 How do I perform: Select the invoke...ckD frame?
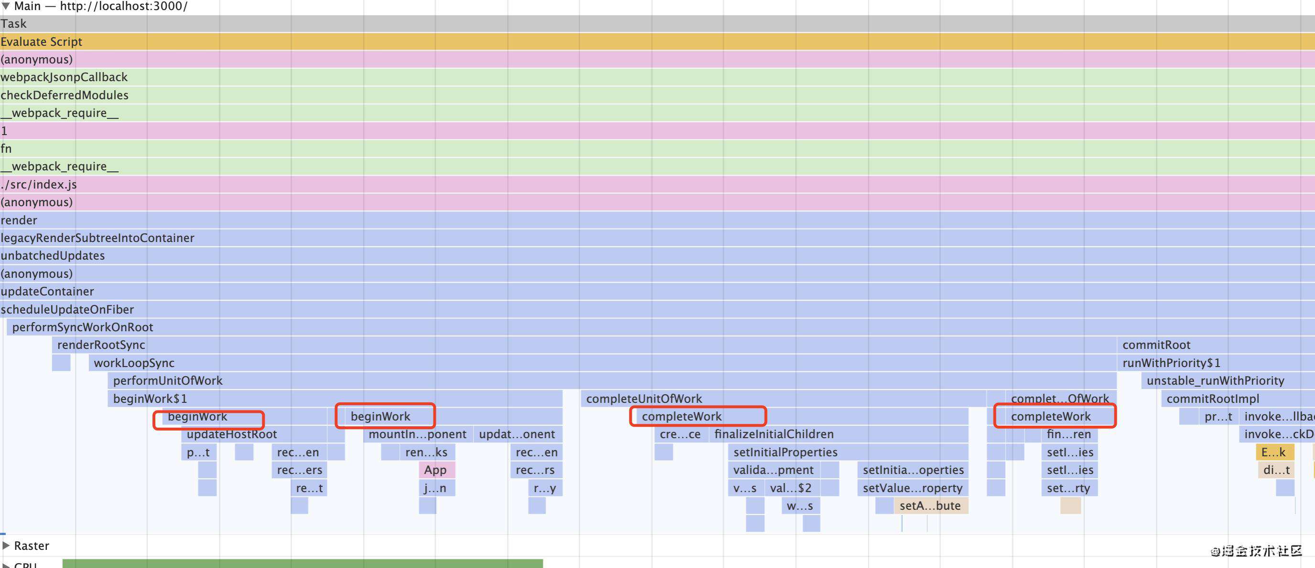[1277, 434]
